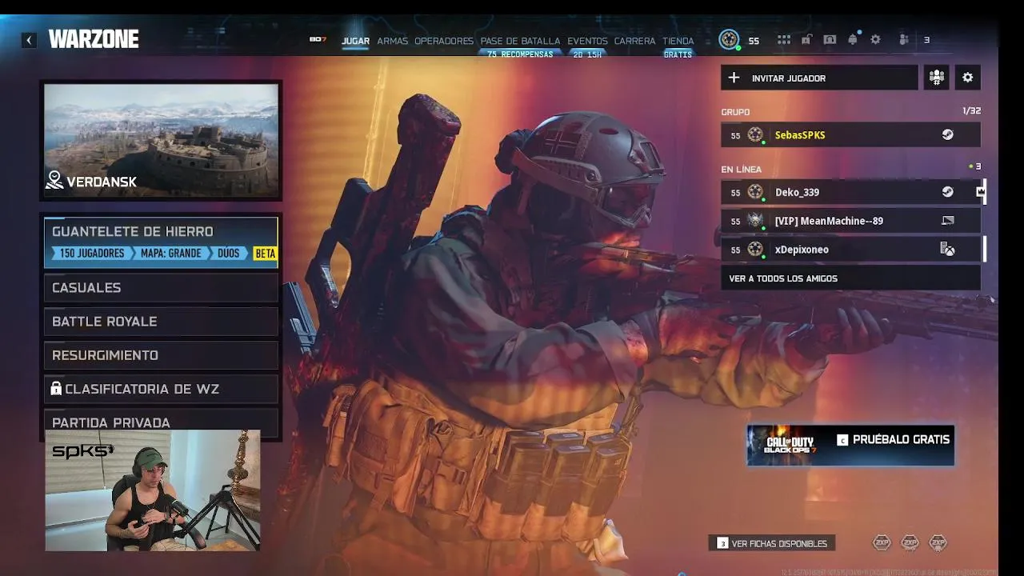Click the crown icon next to Deko_339
1024x576 pixels.
[x=980, y=192]
